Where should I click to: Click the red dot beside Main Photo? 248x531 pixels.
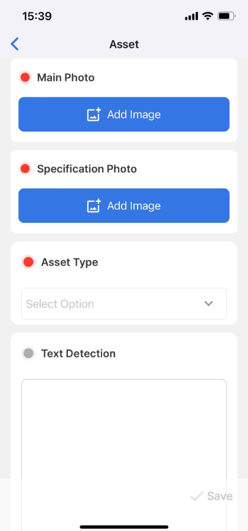click(25, 77)
